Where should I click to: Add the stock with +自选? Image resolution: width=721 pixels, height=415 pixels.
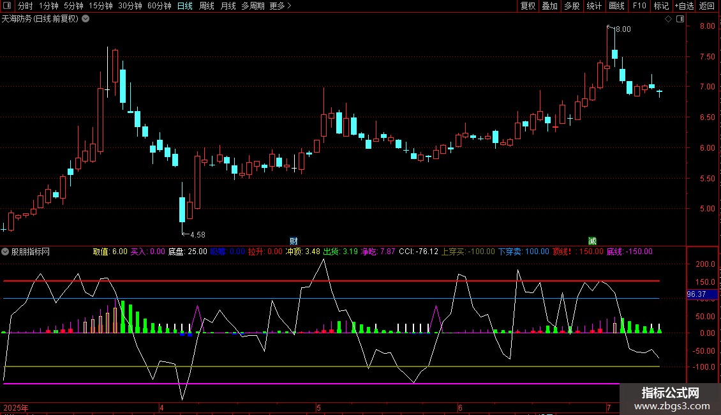point(684,6)
